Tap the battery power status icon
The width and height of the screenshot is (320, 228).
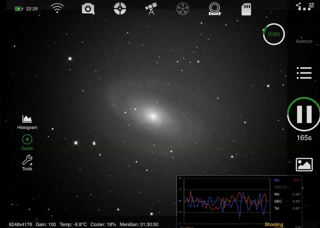19,9
